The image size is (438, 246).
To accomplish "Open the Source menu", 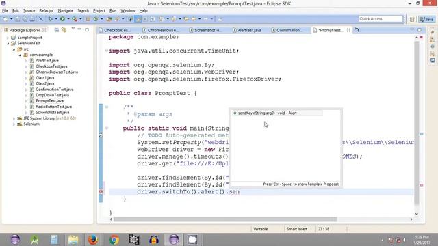I will [29, 11].
